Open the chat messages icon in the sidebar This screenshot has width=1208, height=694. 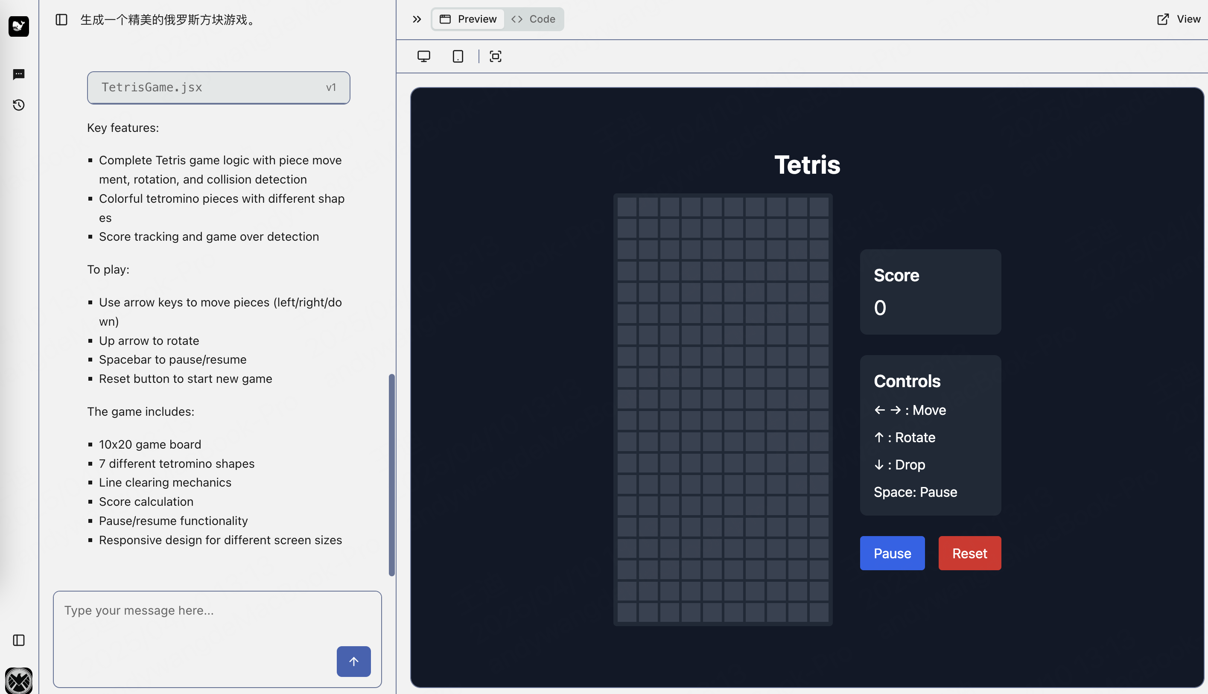[19, 74]
